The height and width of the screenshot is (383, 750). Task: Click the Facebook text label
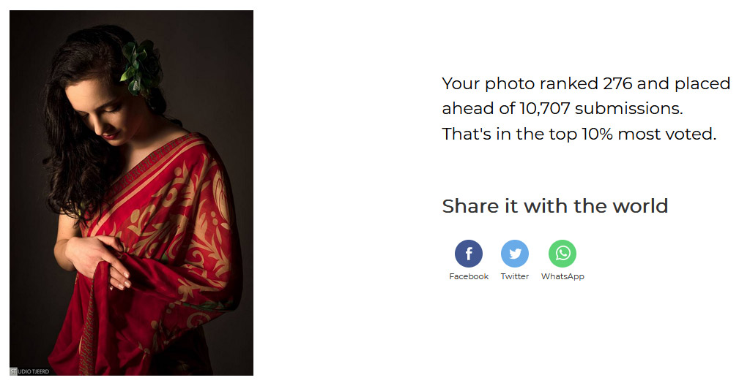(x=469, y=276)
